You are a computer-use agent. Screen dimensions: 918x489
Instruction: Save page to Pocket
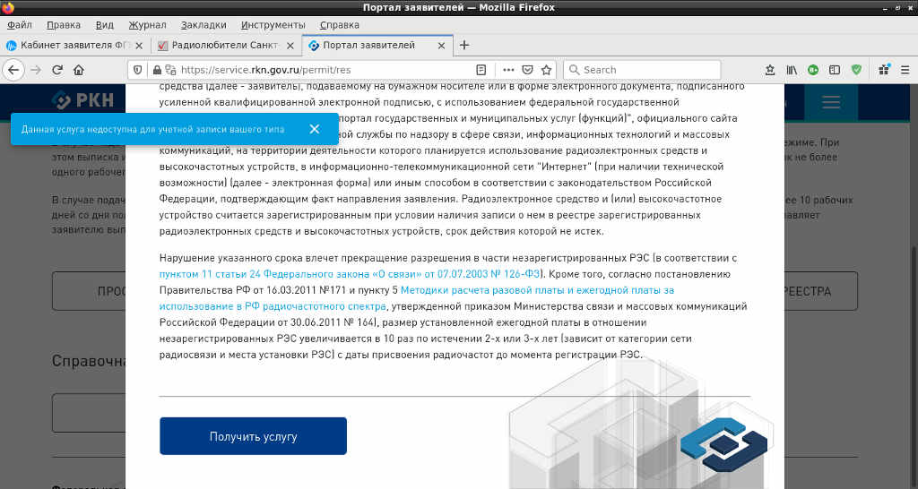pos(527,70)
